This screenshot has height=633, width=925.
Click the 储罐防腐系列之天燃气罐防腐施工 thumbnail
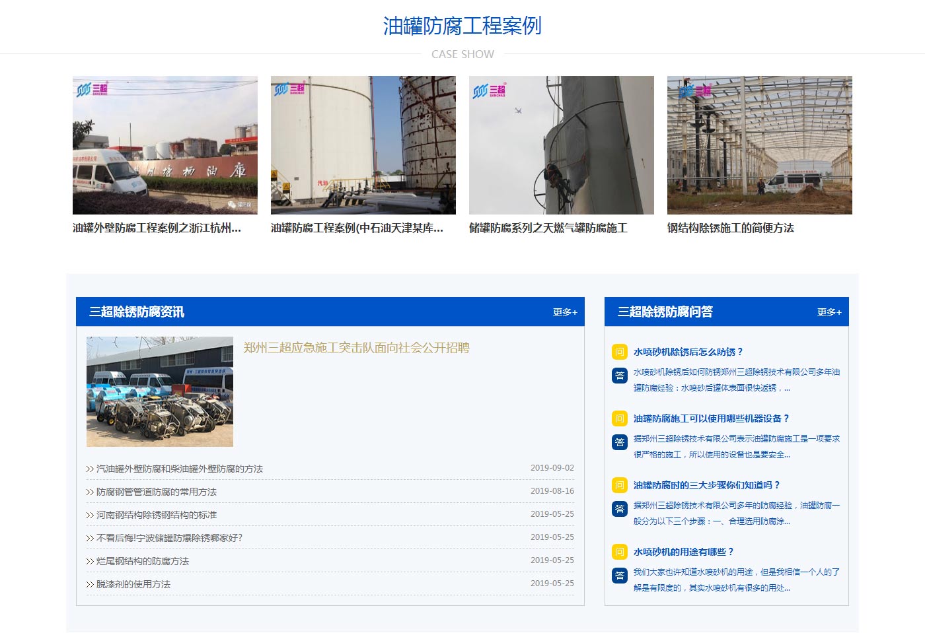561,145
